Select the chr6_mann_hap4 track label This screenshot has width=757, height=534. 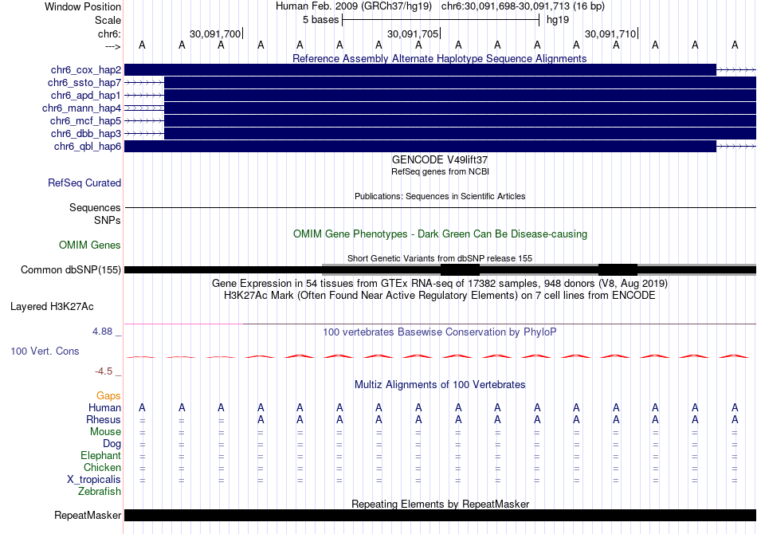pos(81,108)
